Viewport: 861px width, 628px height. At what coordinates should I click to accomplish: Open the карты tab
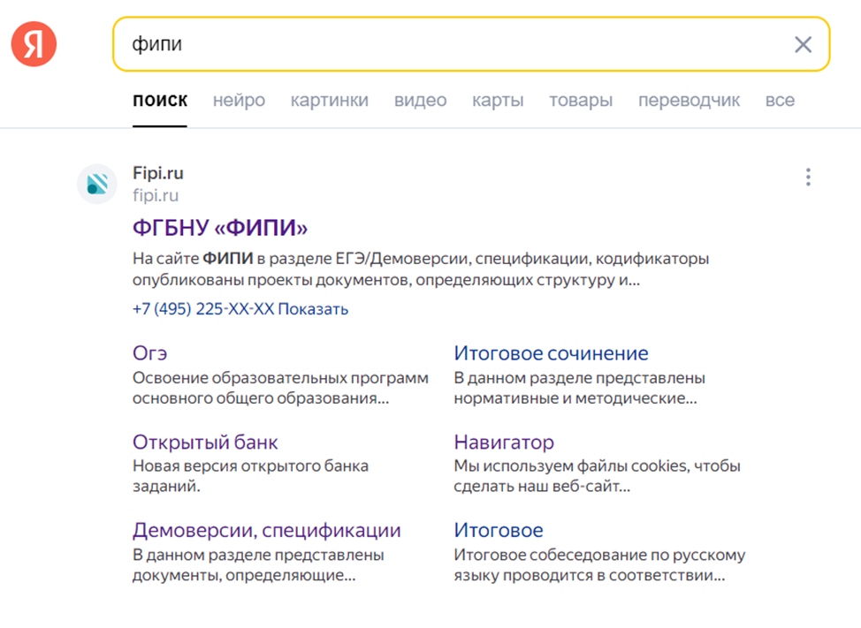click(x=498, y=101)
